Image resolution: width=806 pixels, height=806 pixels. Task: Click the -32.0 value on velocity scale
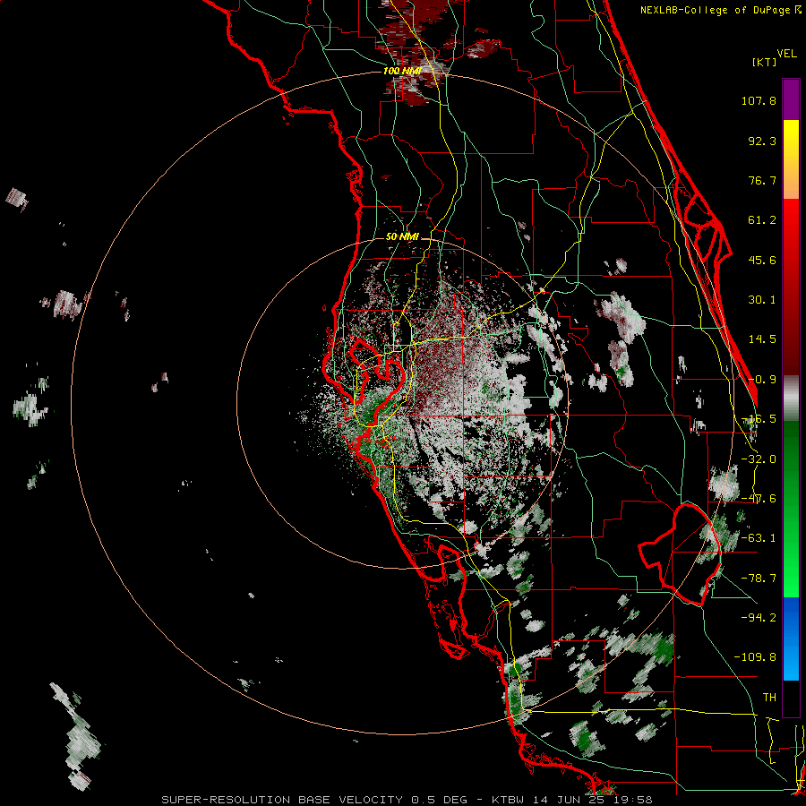[x=759, y=459]
